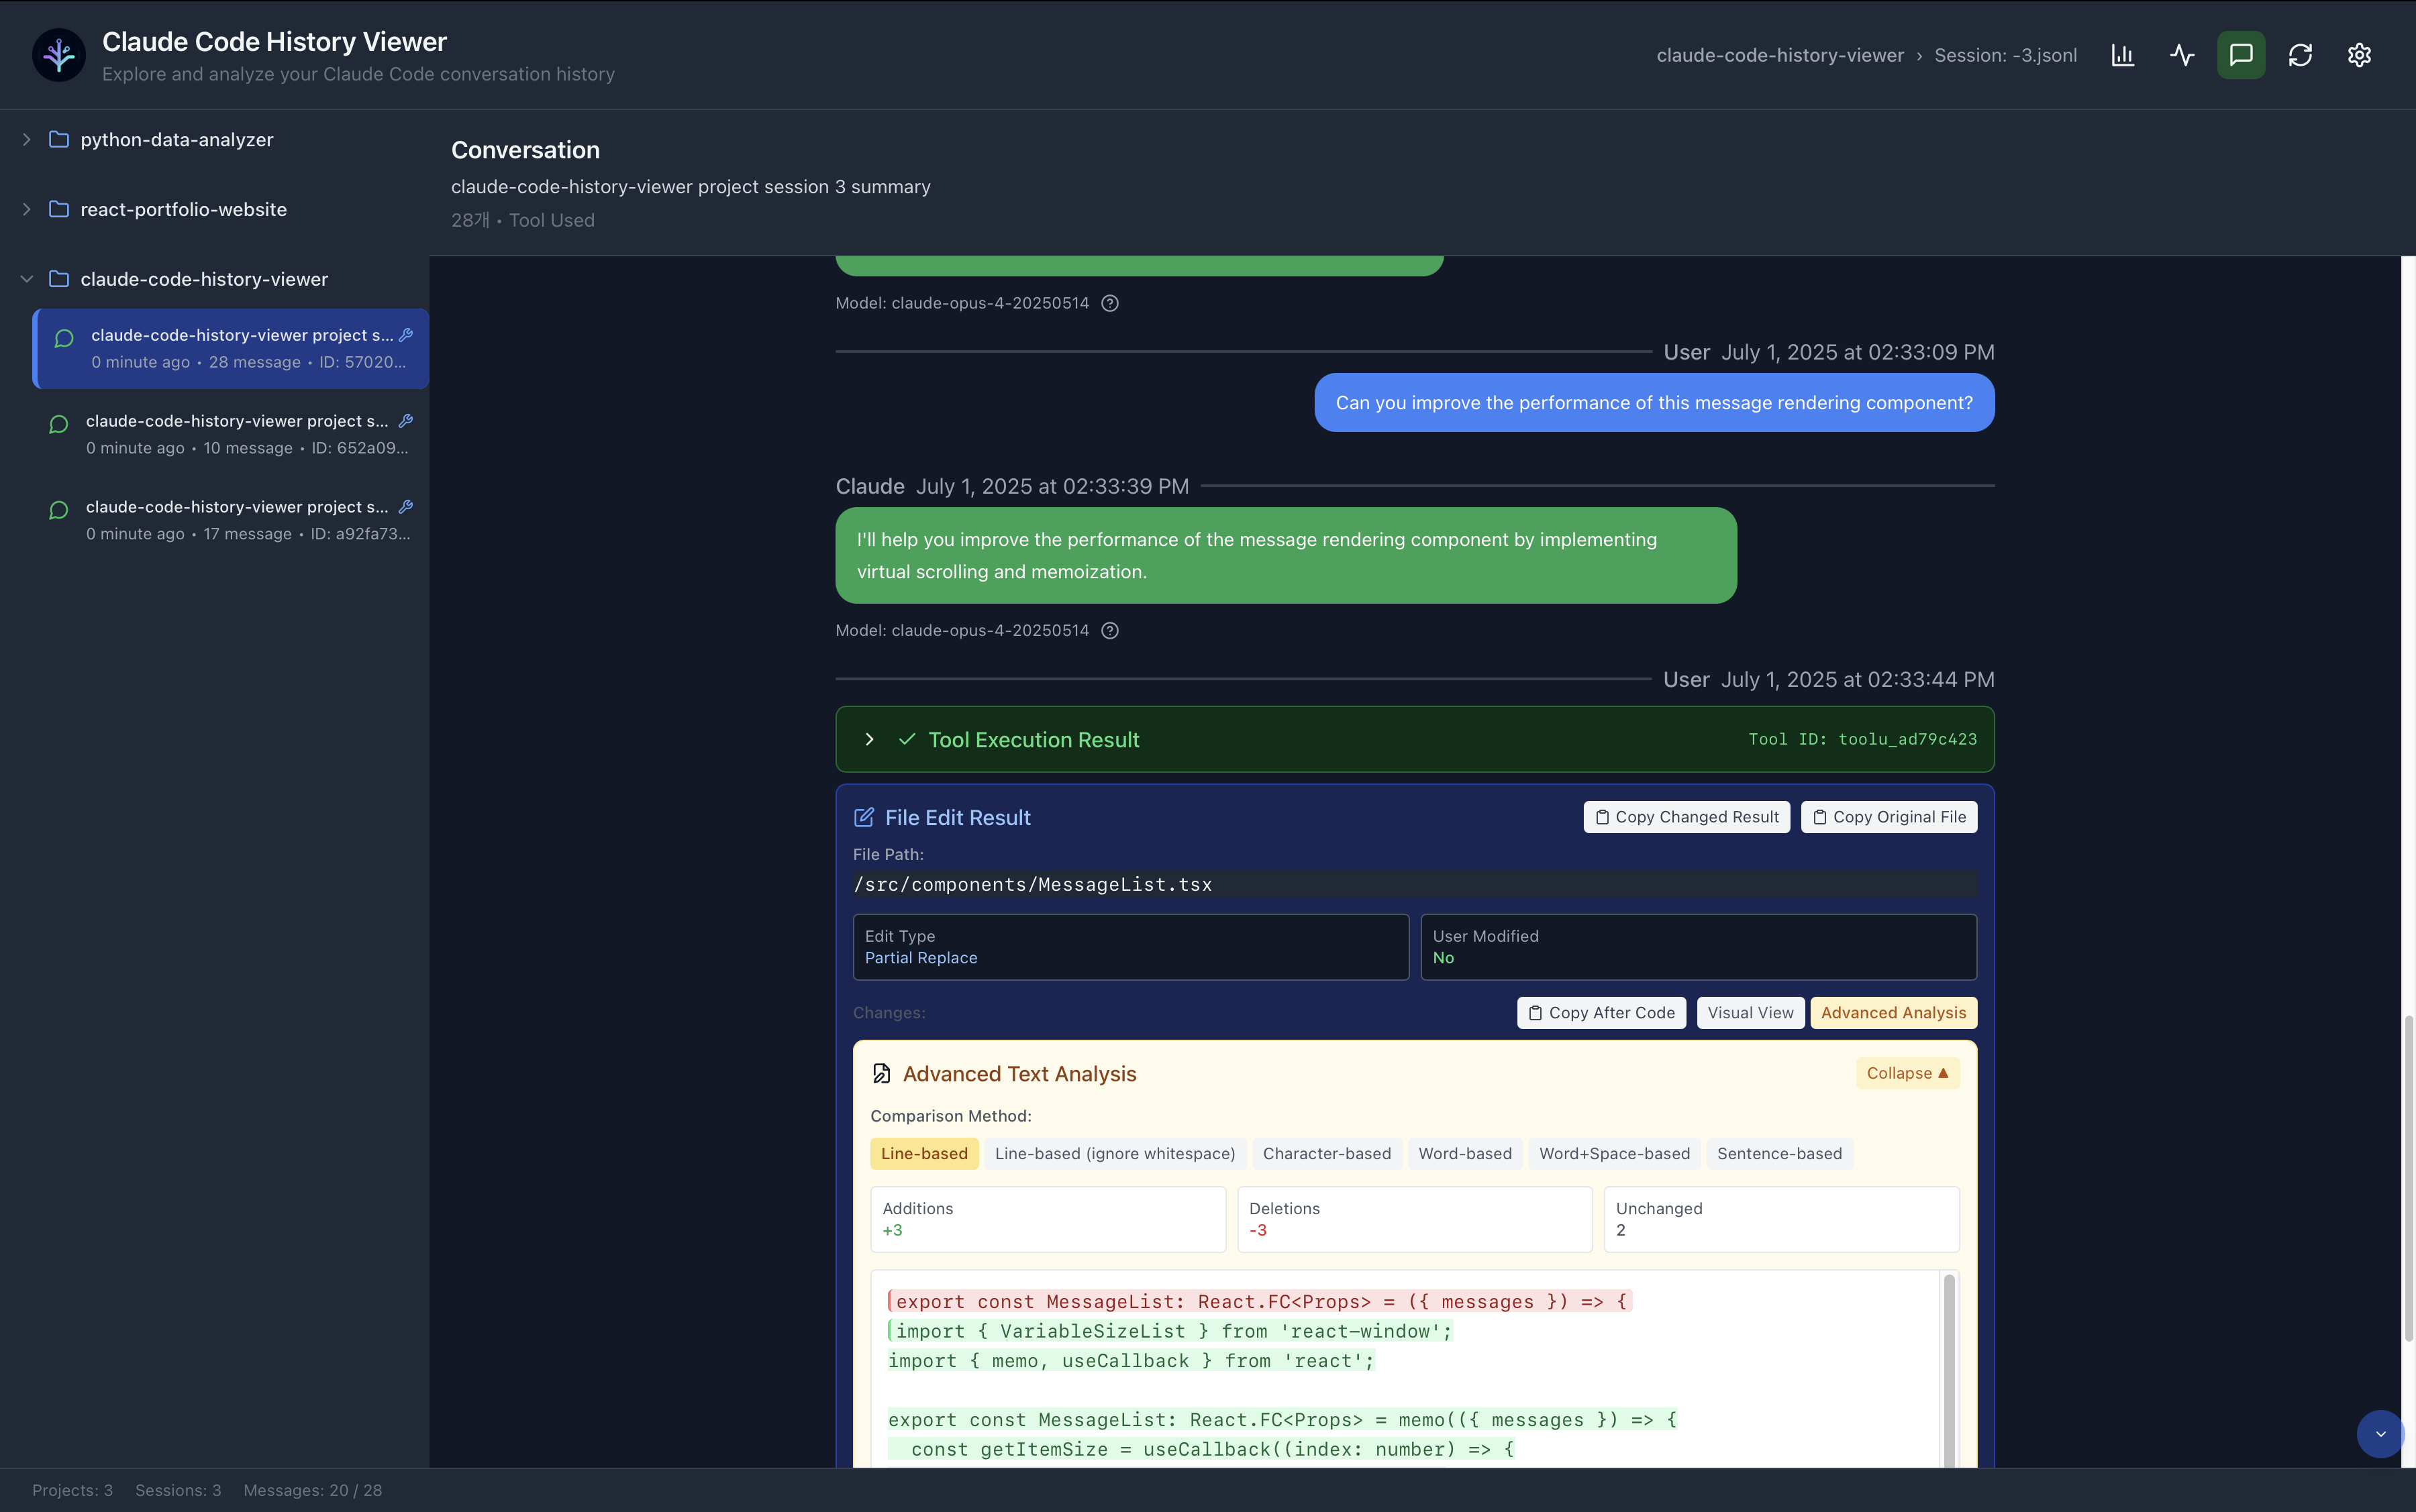Click Copy After Code button
The height and width of the screenshot is (1512, 2416).
1601,1012
